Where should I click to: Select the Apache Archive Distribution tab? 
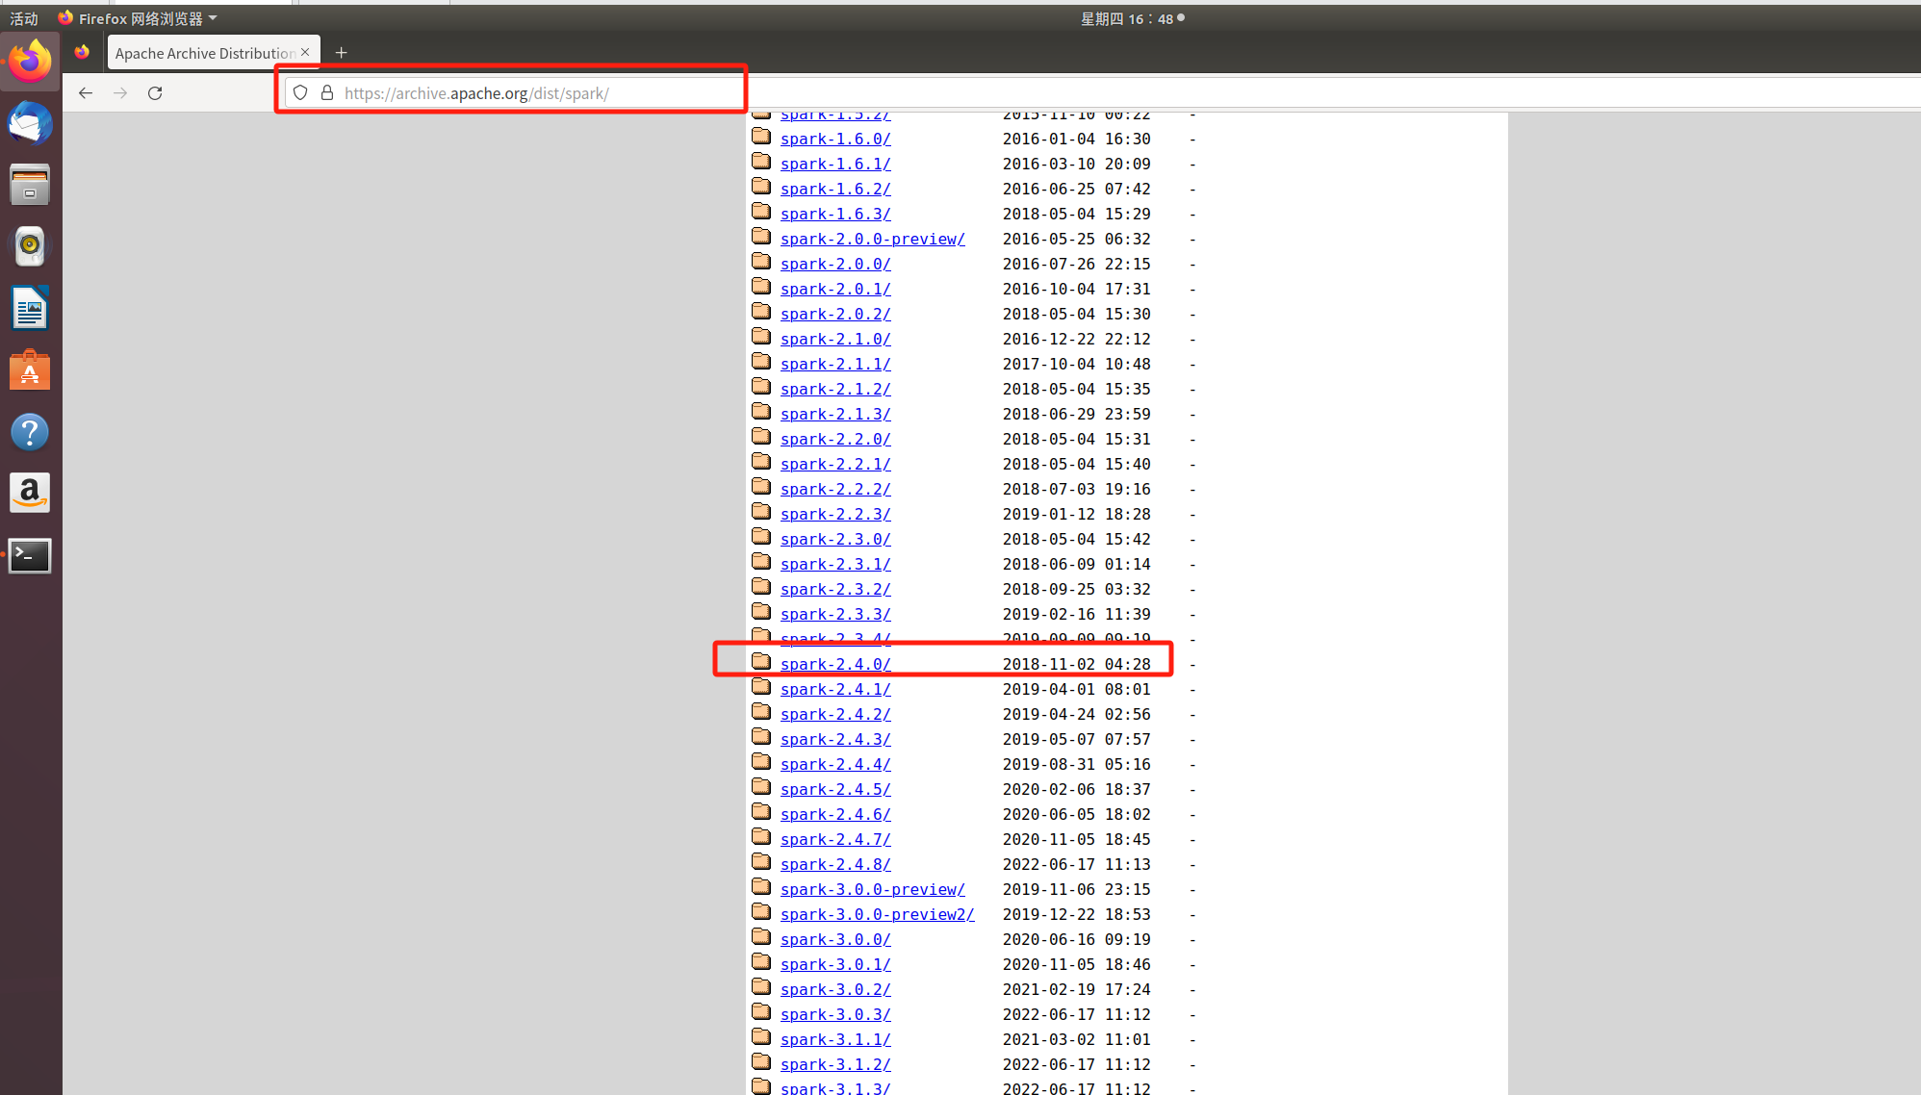pyautogui.click(x=204, y=53)
